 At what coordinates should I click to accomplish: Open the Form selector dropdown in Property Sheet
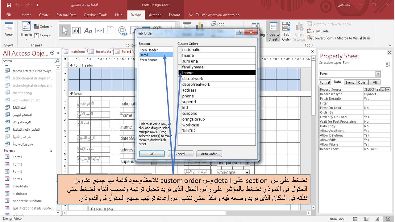pos(378,73)
